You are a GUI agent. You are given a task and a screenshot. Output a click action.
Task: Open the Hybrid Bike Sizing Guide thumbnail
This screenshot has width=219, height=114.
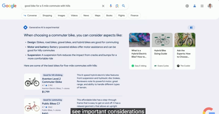pyautogui.click(x=162, y=40)
